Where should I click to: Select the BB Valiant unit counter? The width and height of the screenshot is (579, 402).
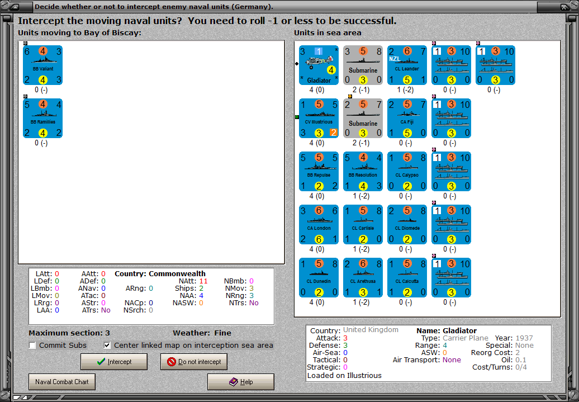pos(43,65)
